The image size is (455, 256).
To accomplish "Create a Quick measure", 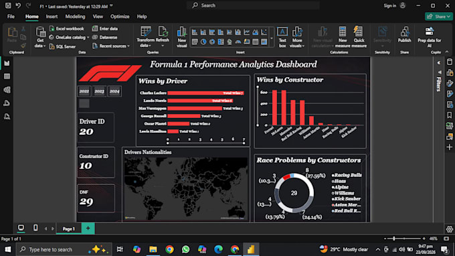I will pyautogui.click(x=359, y=38).
